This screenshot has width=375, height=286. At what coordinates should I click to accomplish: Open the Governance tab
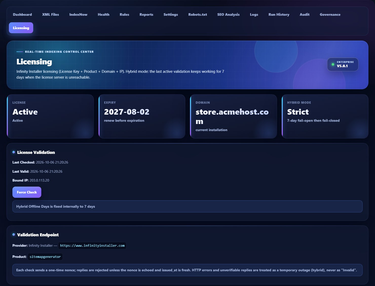[330, 14]
